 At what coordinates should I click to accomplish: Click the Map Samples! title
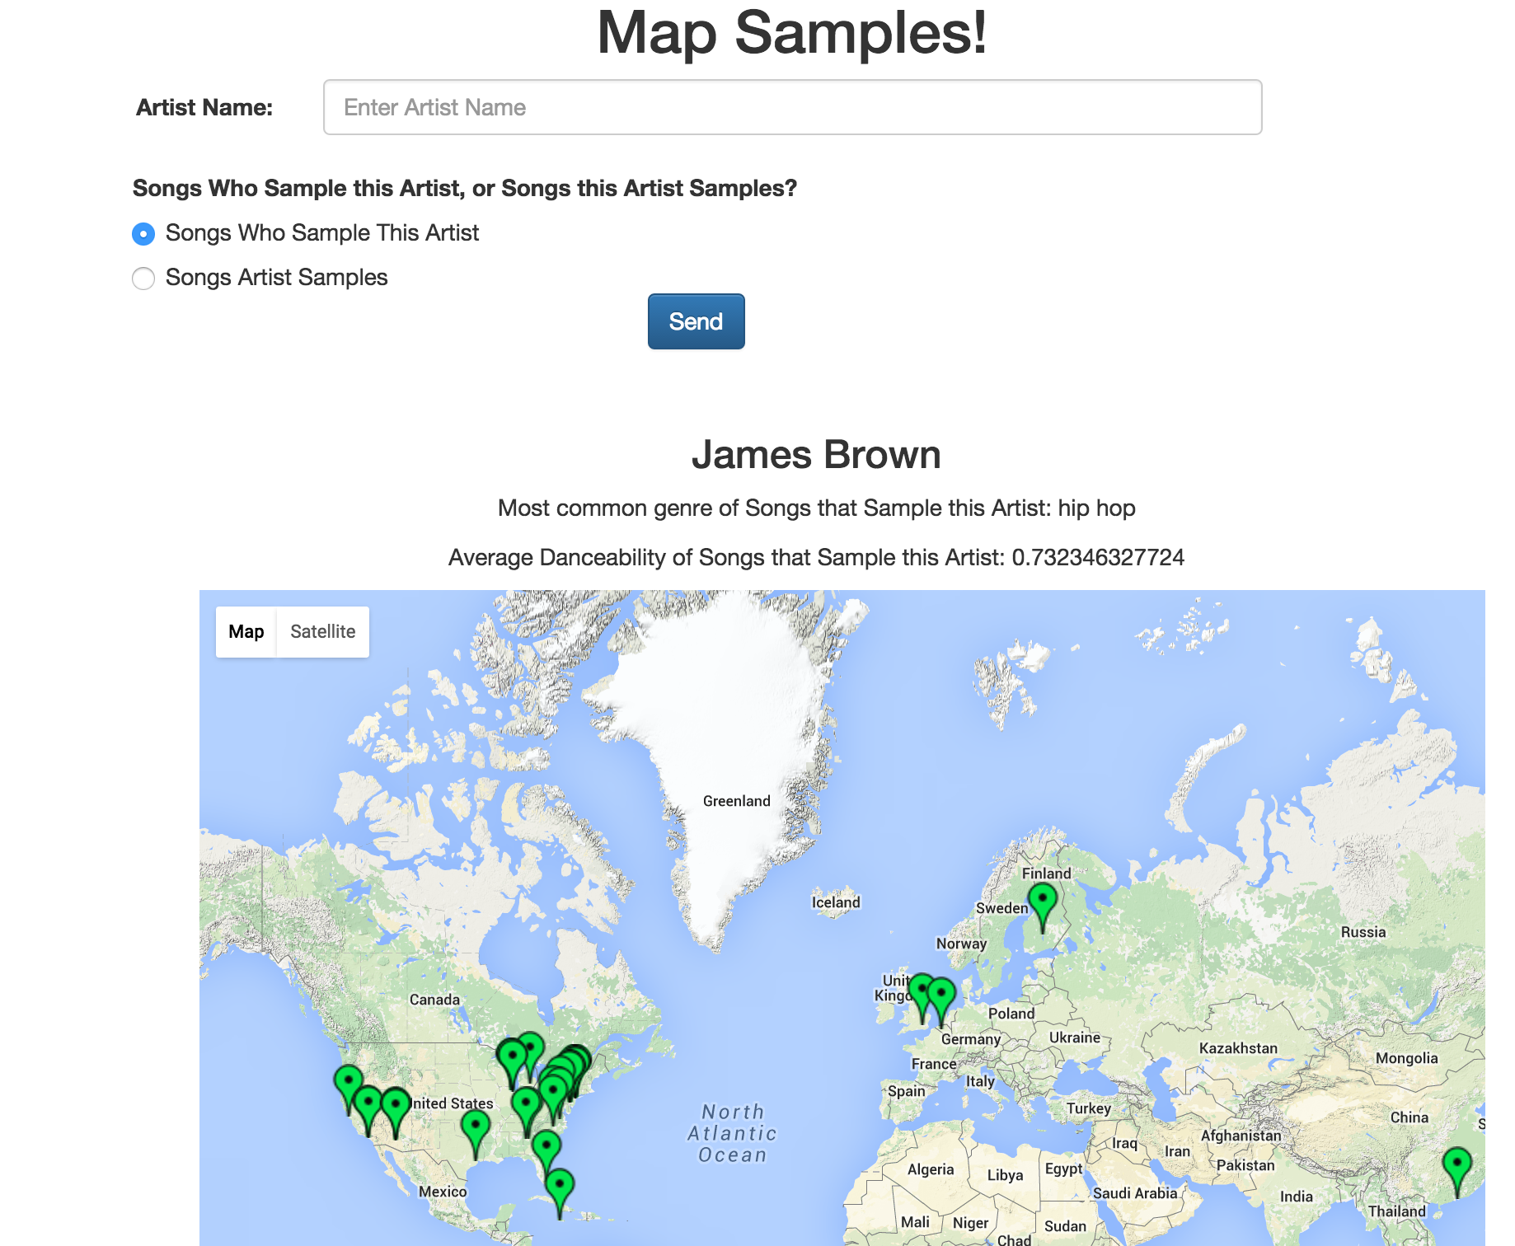[x=791, y=33]
